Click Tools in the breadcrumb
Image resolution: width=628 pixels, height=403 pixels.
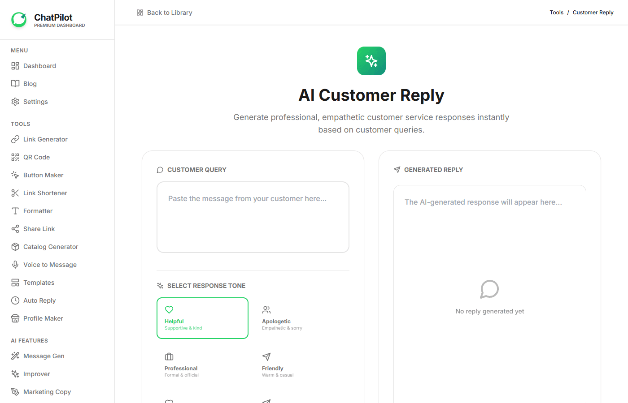point(556,13)
